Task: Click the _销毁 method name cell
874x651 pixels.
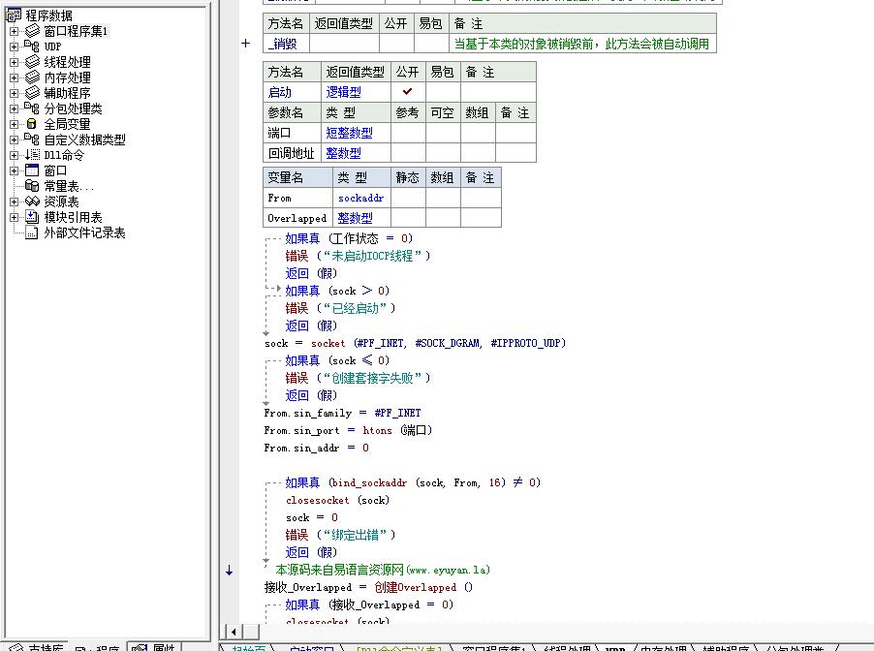Action: click(286, 44)
